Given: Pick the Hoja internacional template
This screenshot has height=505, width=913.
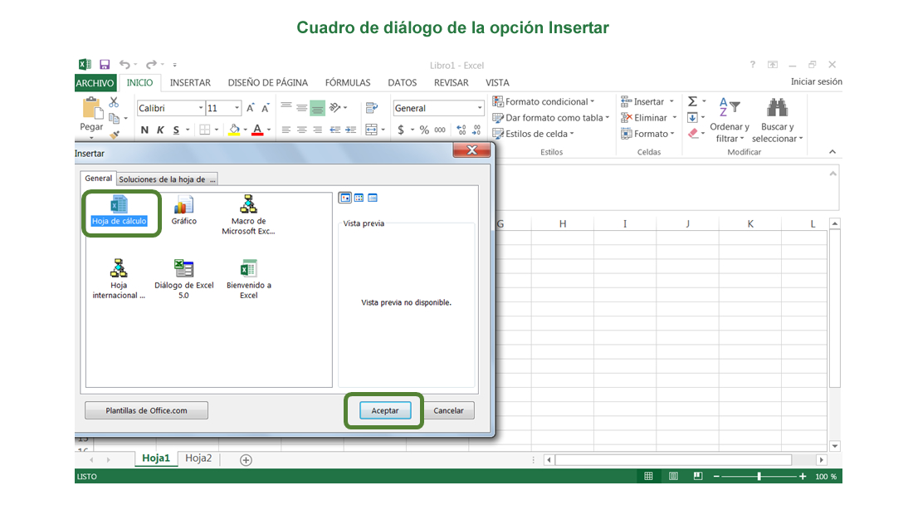Looking at the screenshot, I should tap(119, 268).
